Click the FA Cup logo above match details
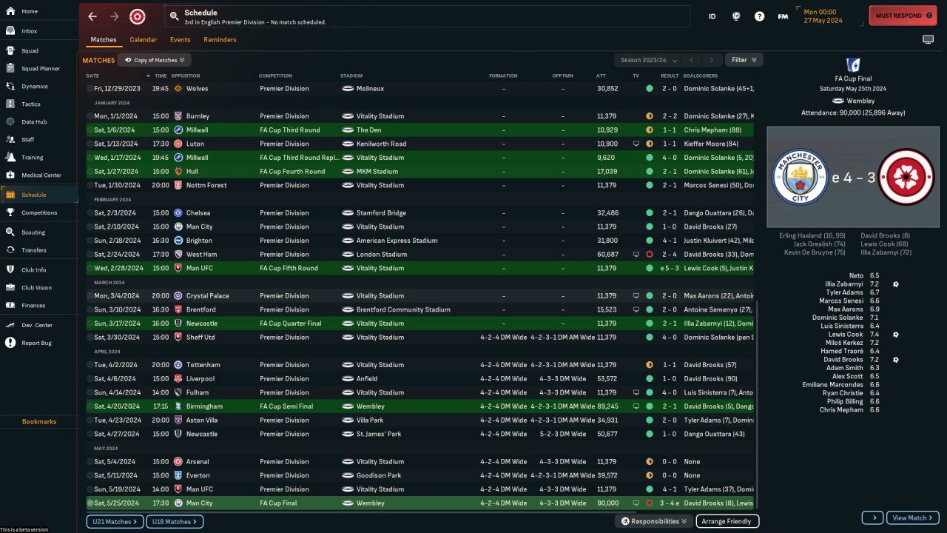The image size is (947, 533). coord(853,64)
